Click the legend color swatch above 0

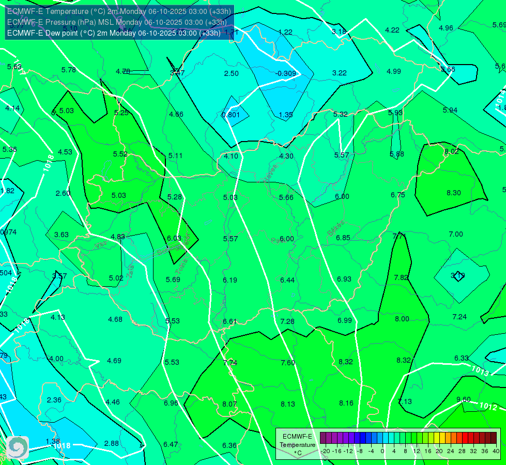tap(386, 438)
